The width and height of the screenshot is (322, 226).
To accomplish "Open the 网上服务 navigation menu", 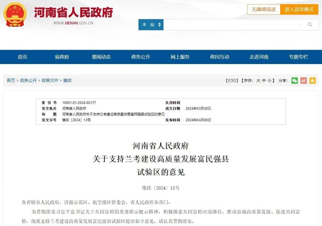I will (x=179, y=57).
